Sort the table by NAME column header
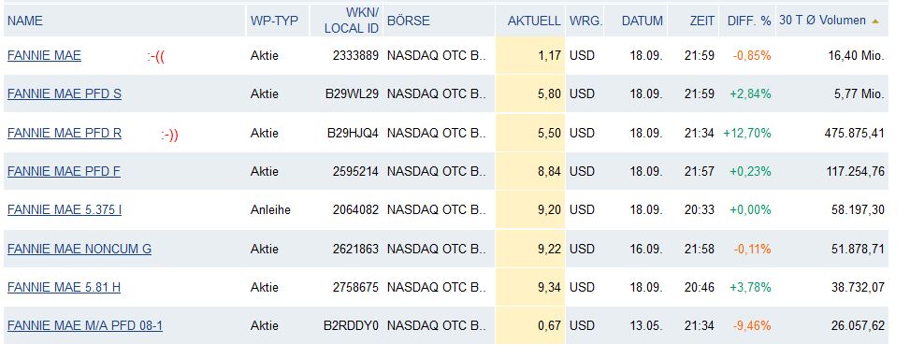Screen dimensions: 910x358 25,21
